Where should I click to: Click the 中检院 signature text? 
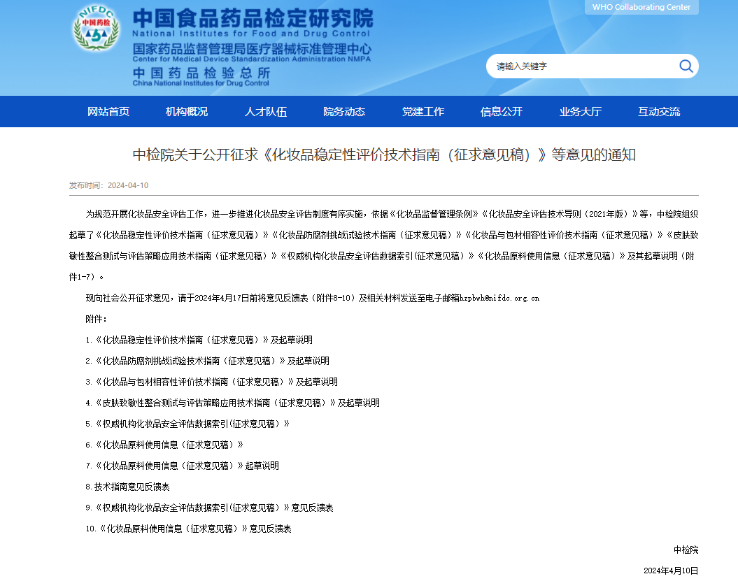(x=686, y=550)
